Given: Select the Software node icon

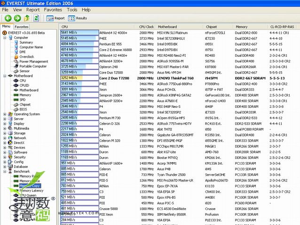Looking at the screenshot, I should tap(10, 152).
